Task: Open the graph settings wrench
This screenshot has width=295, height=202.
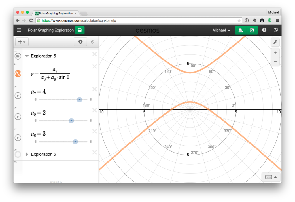Action: click(x=275, y=42)
